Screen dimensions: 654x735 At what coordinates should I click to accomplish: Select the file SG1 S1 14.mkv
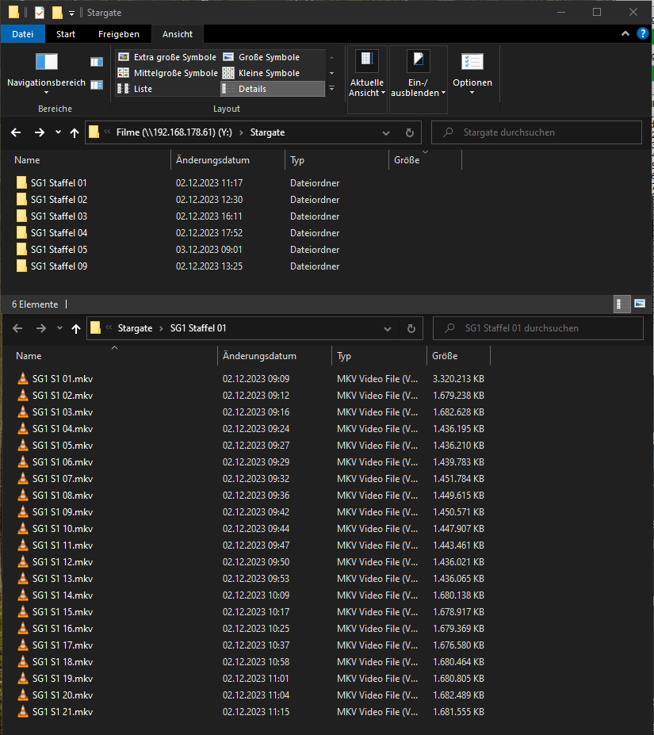point(63,595)
